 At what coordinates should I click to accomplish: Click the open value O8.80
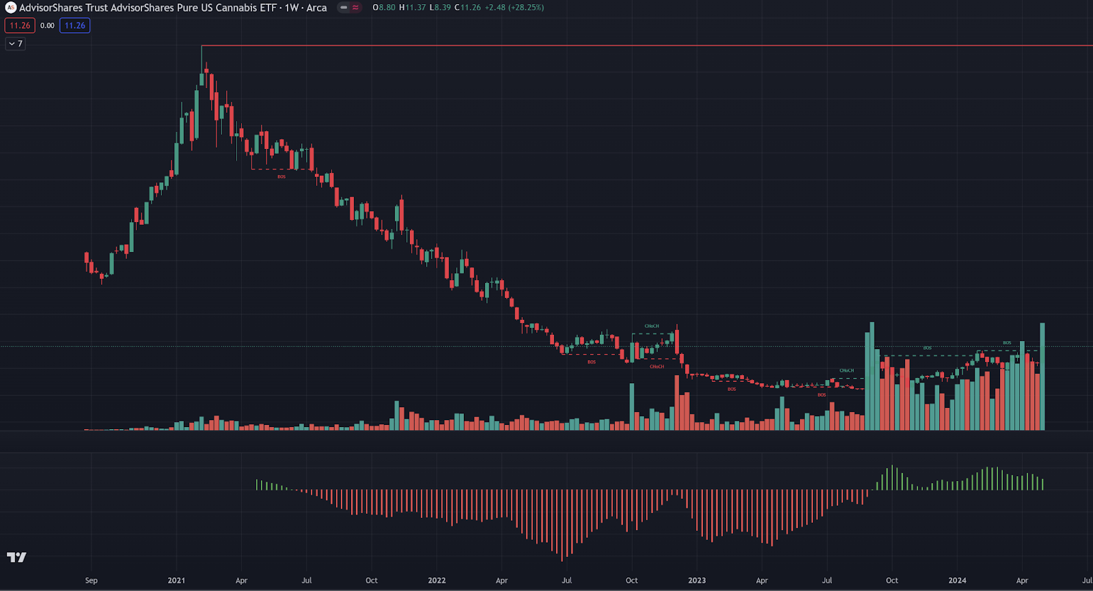click(x=384, y=8)
